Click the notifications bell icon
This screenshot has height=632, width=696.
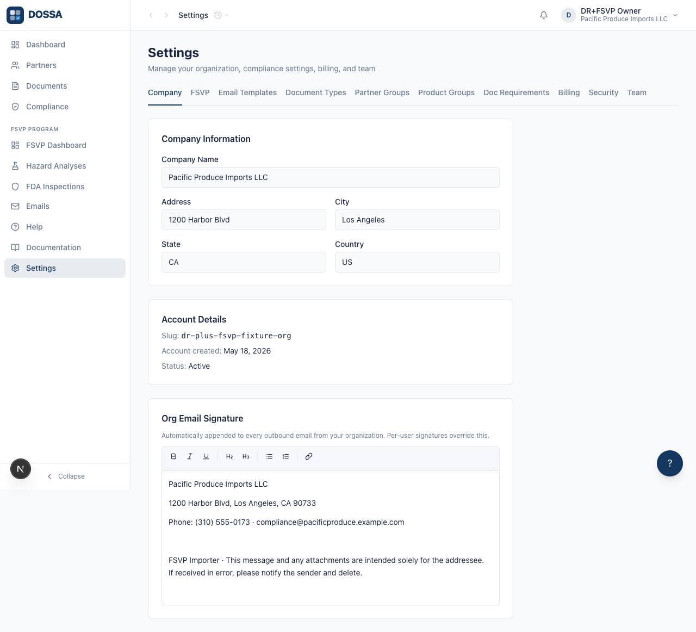544,15
